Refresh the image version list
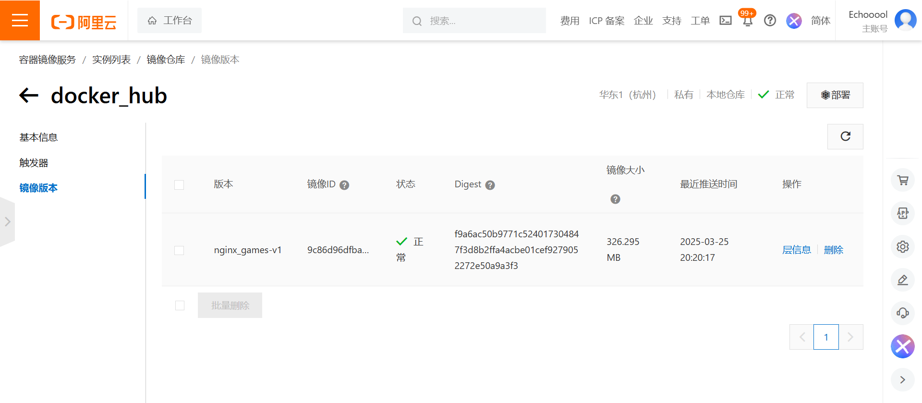922x403 pixels. click(x=845, y=136)
